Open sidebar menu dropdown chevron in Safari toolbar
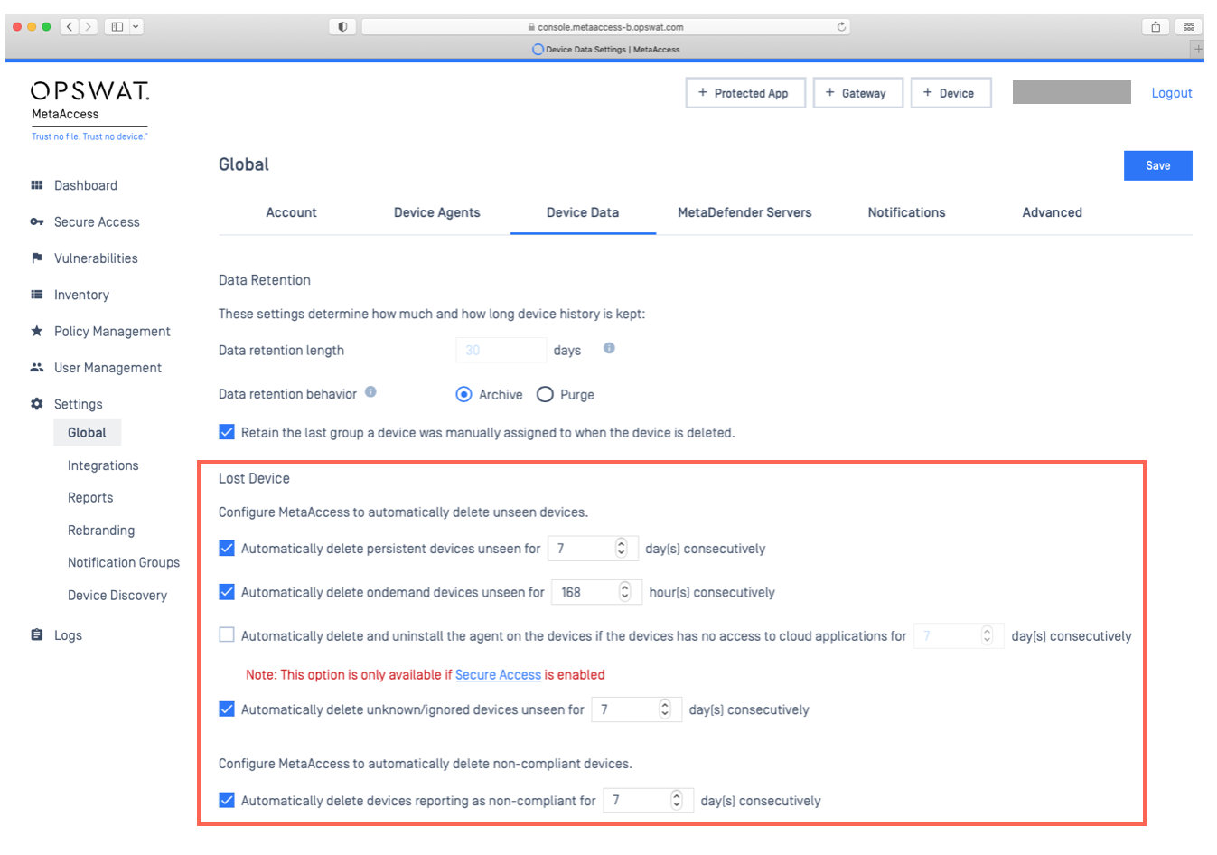The width and height of the screenshot is (1217, 855). tap(136, 27)
